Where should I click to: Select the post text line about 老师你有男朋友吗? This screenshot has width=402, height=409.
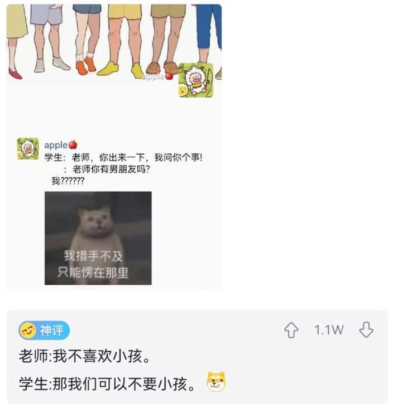point(107,169)
